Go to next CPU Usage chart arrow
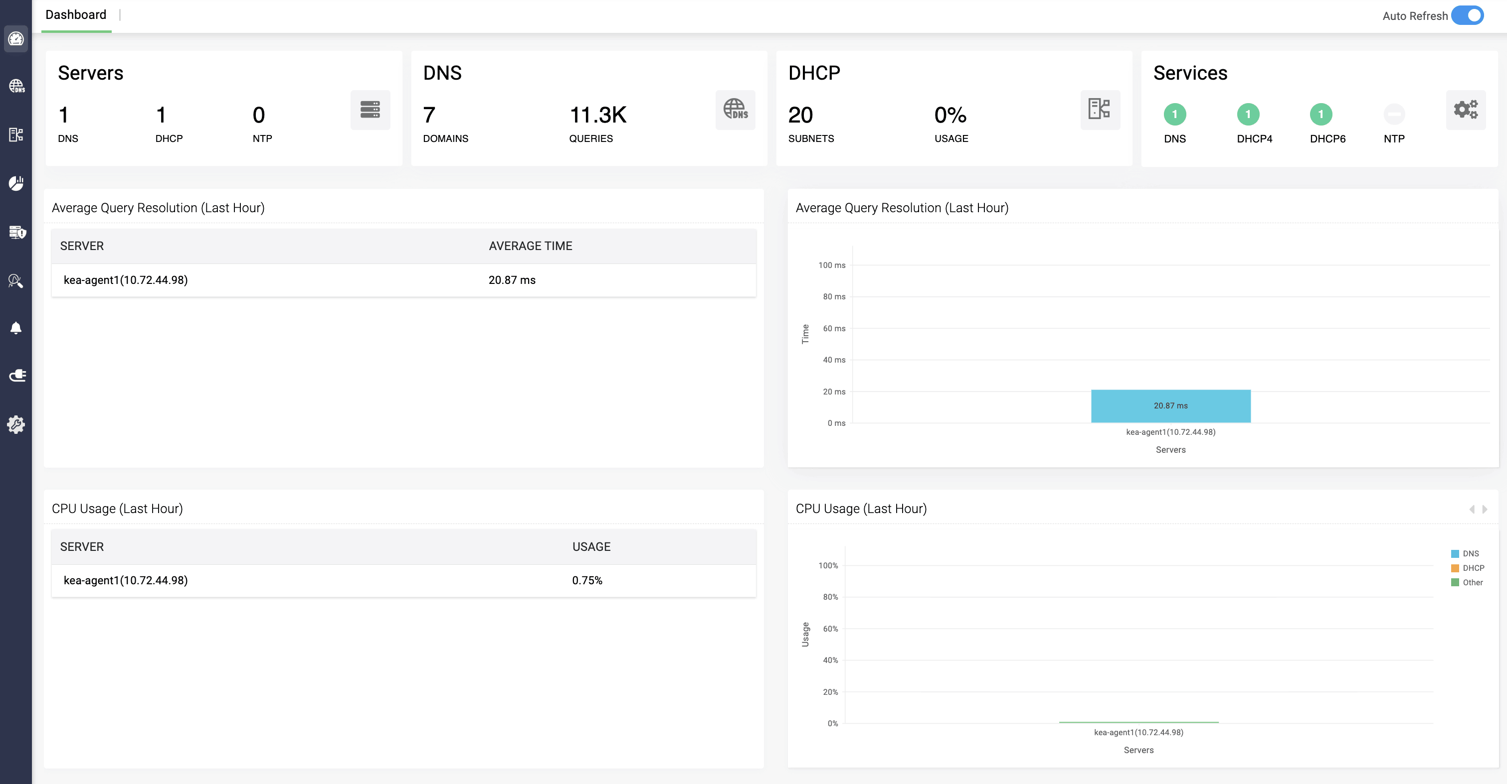Screen dimensions: 1507x784 (1485, 510)
